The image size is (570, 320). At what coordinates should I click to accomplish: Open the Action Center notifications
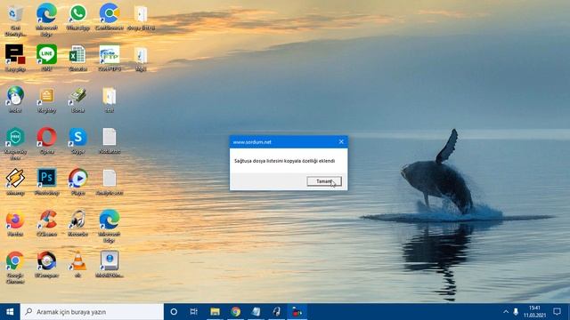pos(557,312)
